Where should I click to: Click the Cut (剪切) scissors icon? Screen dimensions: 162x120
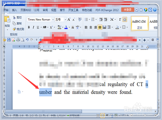(14, 18)
